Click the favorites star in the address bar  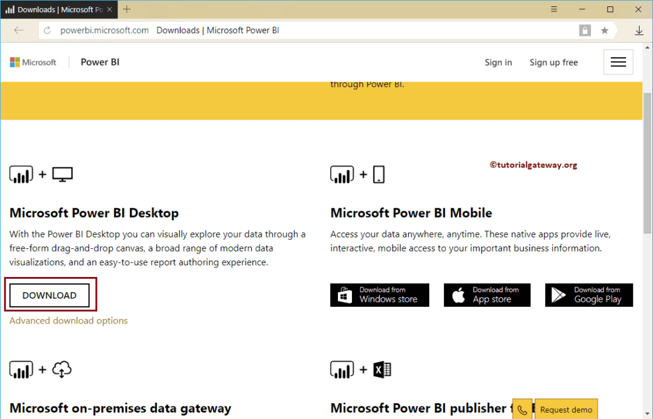click(x=604, y=30)
